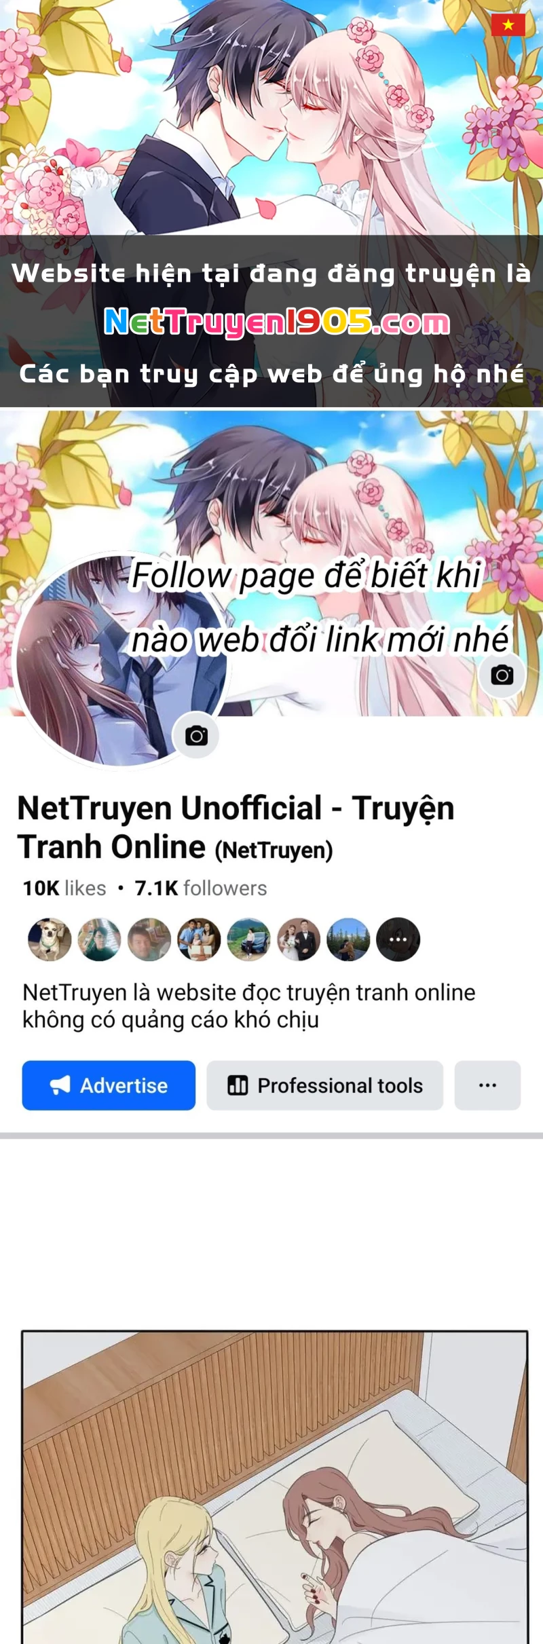Click the family photo follower avatar
This screenshot has width=543, height=1644.
(x=199, y=939)
